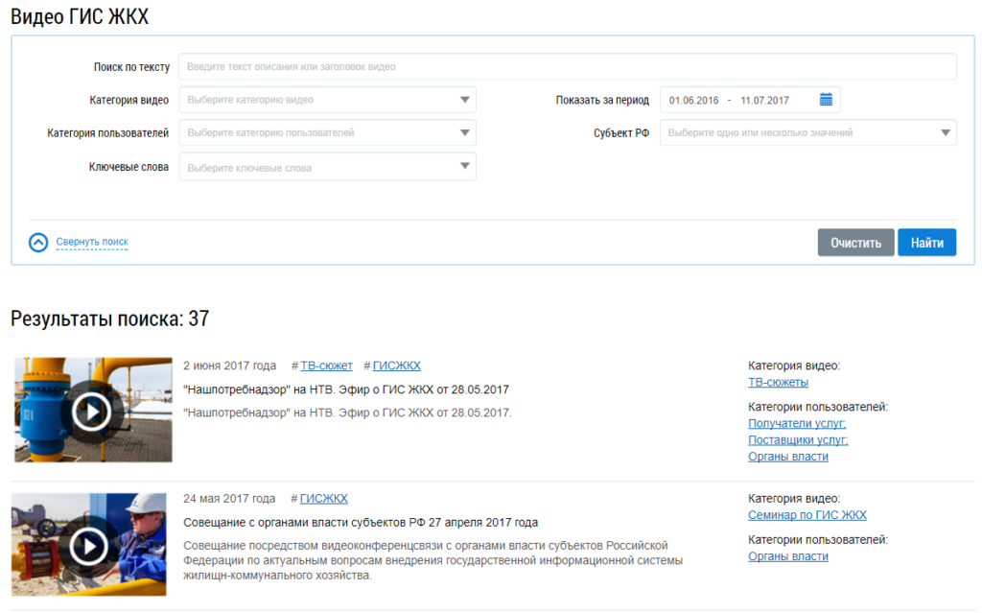The width and height of the screenshot is (982, 613).
Task: Open the calendar picker icon for period
Action: tap(826, 100)
